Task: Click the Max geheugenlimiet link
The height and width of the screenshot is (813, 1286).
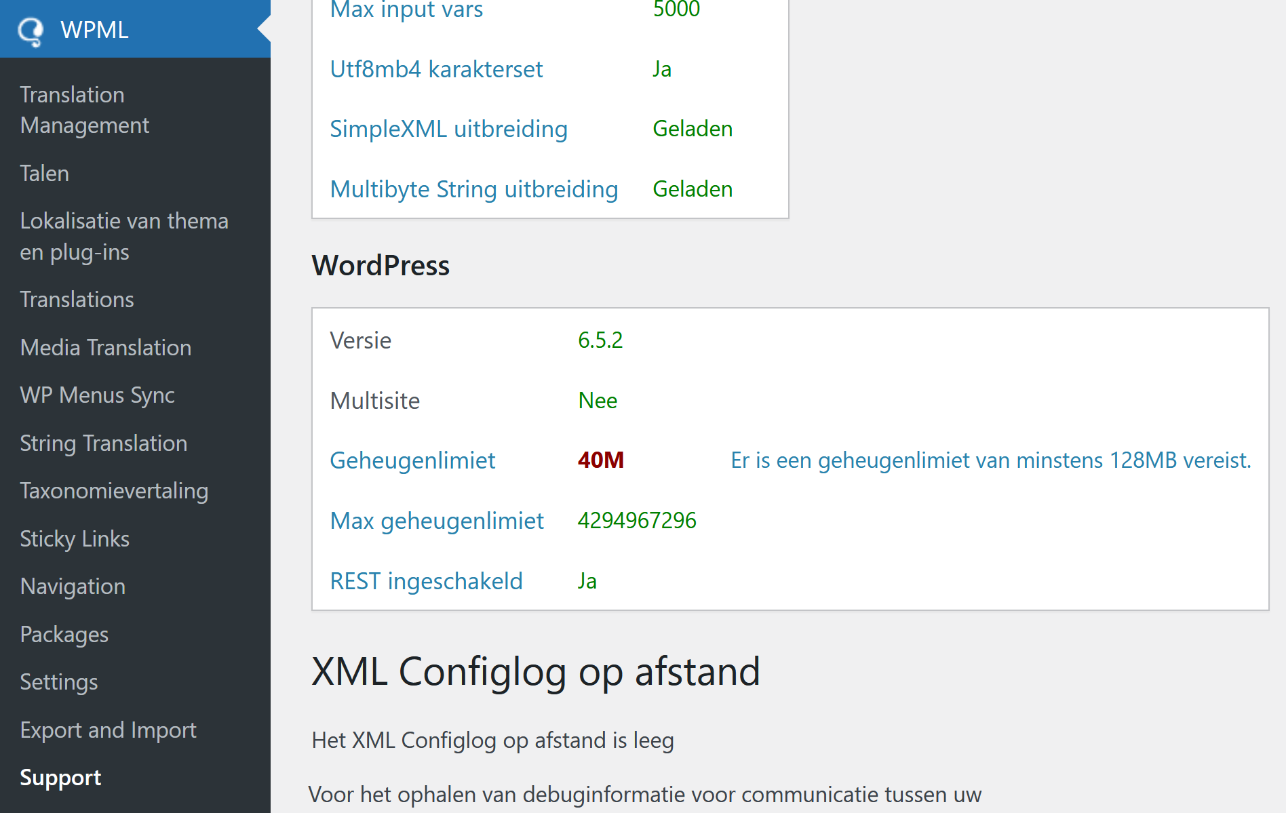Action: (x=437, y=521)
